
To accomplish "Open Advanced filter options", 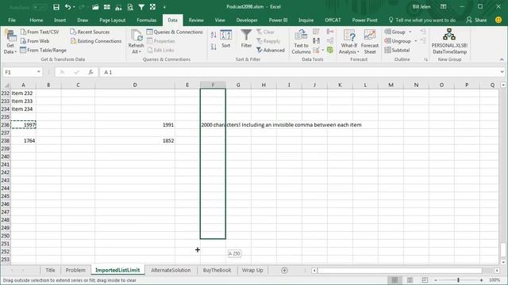I will coord(271,50).
